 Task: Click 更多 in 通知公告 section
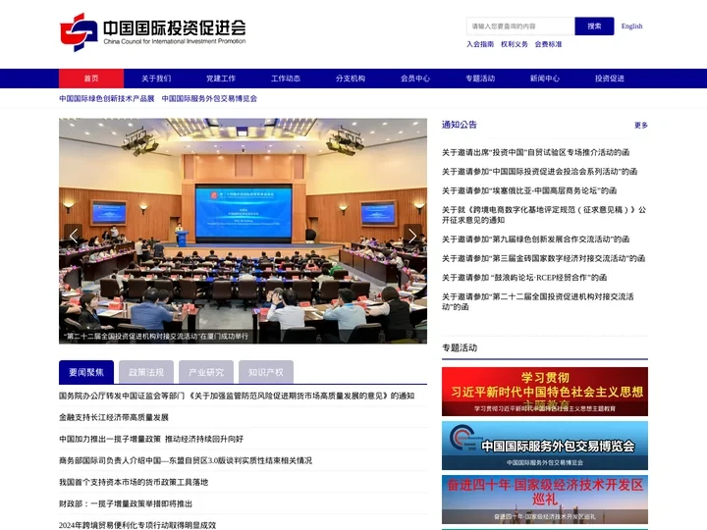tap(640, 126)
